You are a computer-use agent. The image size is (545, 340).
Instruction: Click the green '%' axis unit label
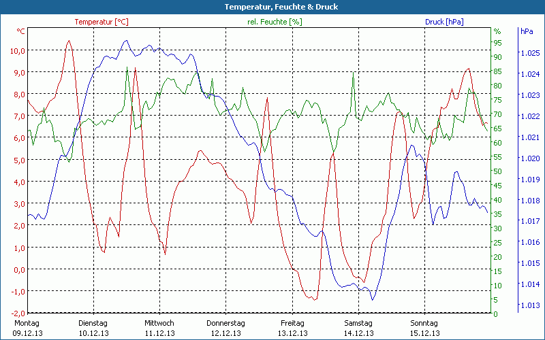497,31
